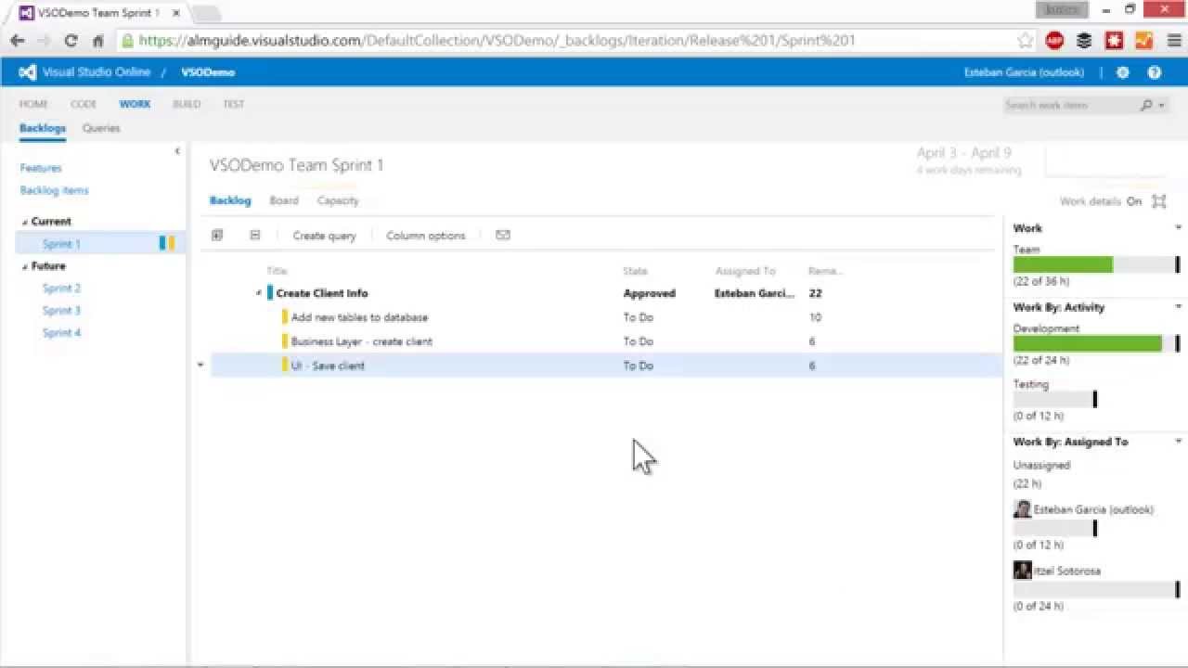Collapse left sidebar pane chevron
This screenshot has height=668, width=1188.
[x=177, y=150]
